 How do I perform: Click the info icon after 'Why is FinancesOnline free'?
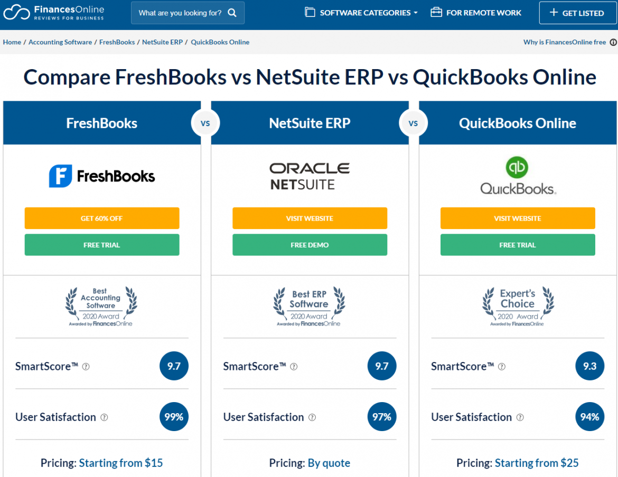(x=613, y=42)
